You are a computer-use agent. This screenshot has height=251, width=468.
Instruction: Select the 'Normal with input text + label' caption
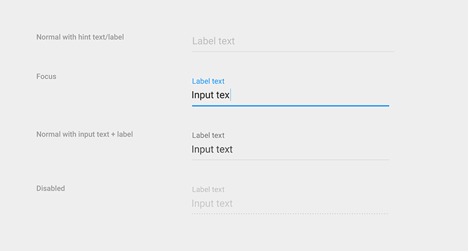(84, 135)
